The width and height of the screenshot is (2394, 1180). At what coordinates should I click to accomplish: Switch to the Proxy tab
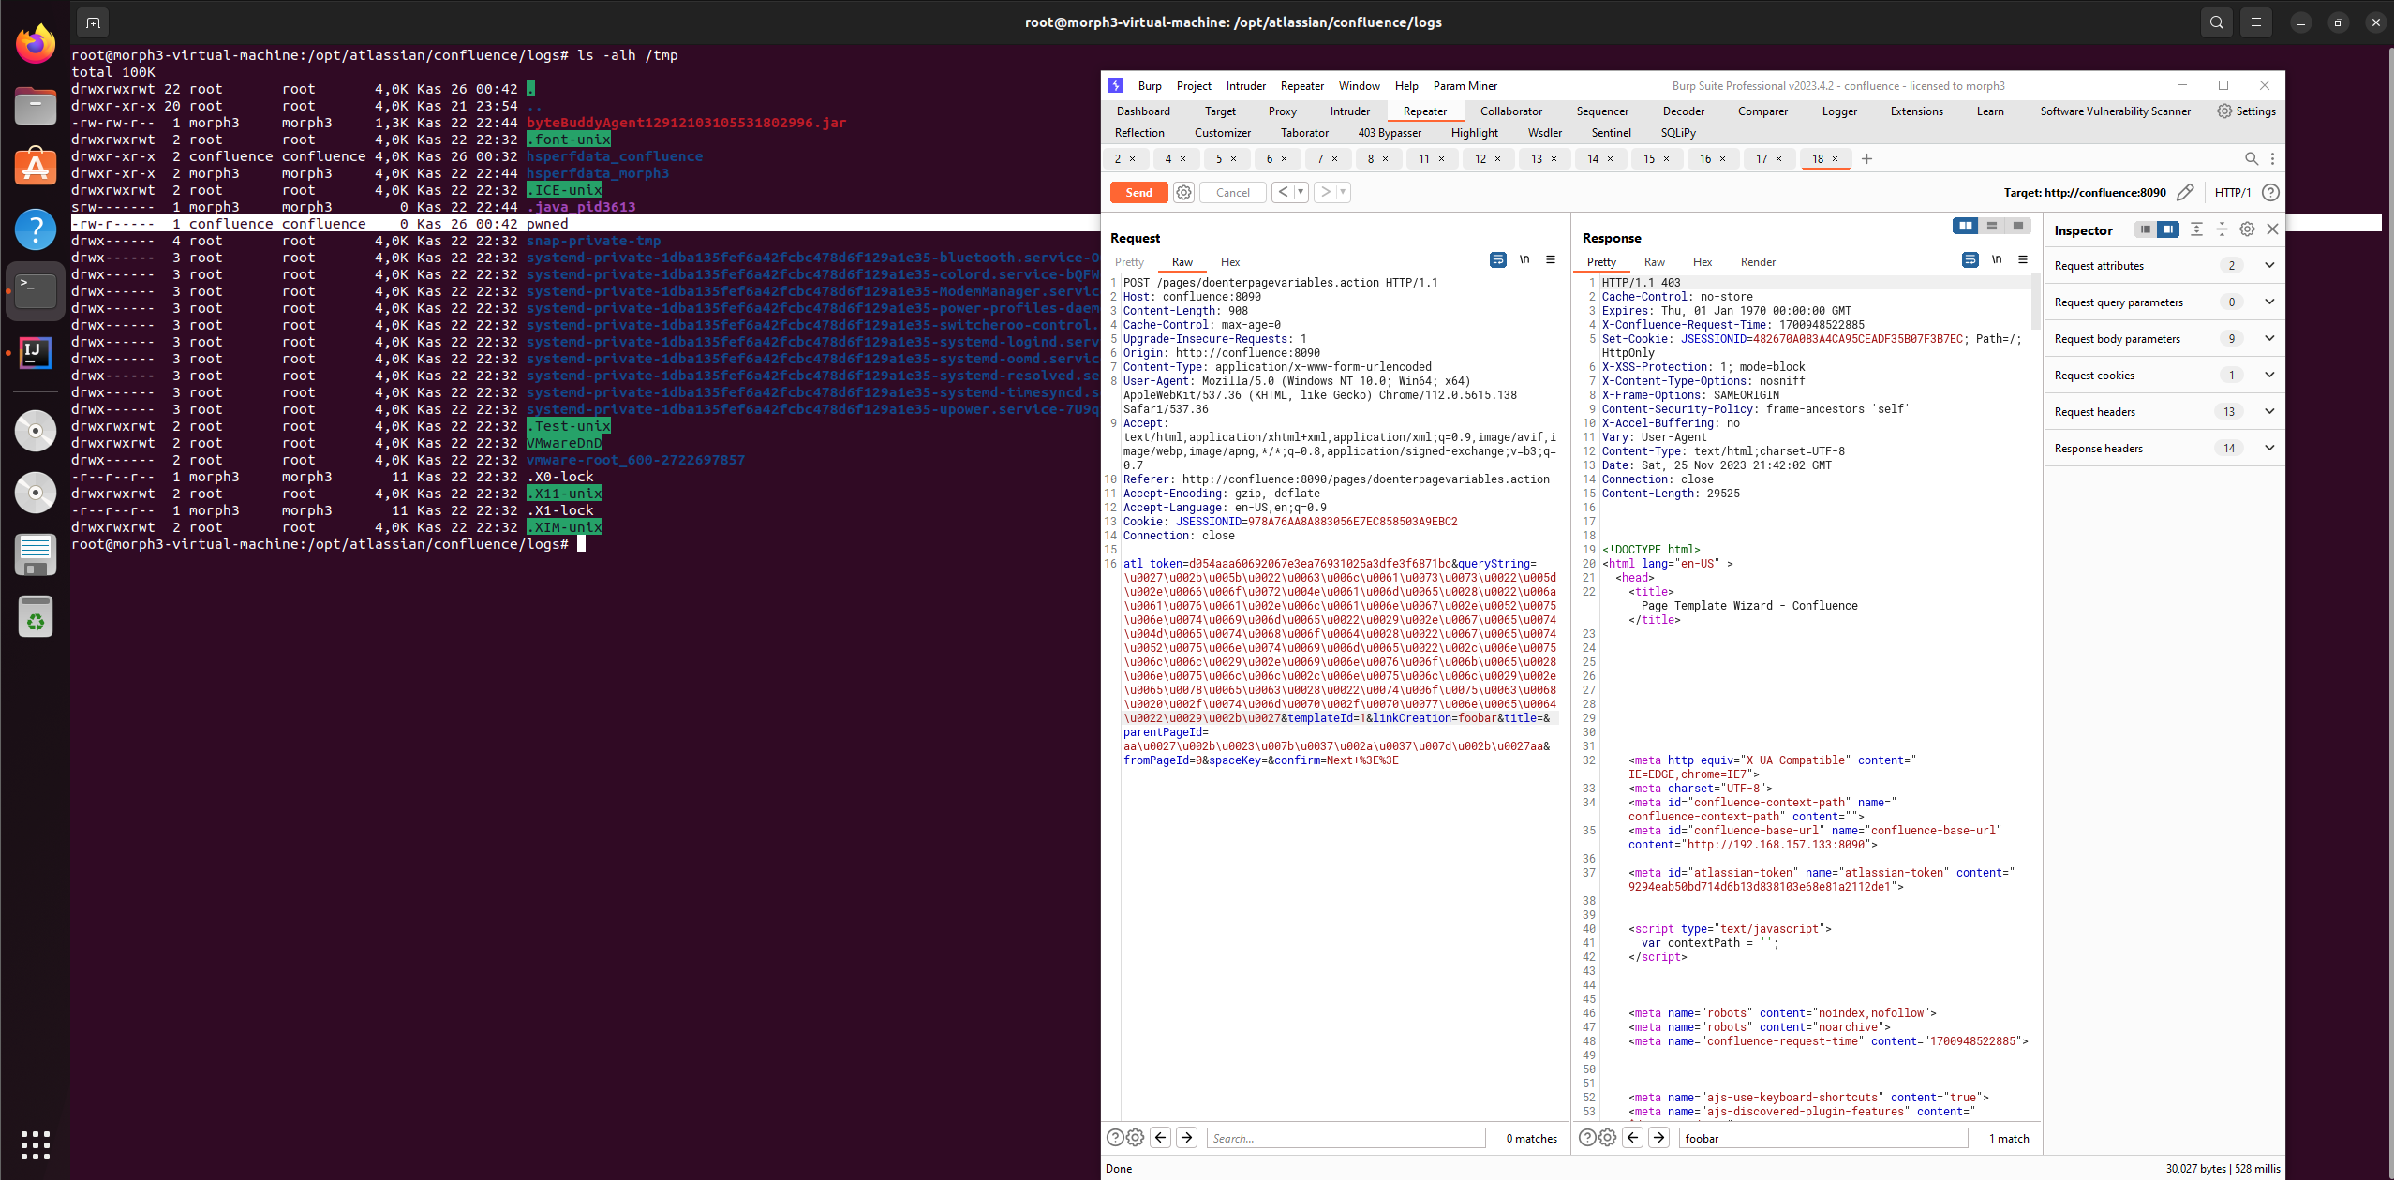point(1282,111)
